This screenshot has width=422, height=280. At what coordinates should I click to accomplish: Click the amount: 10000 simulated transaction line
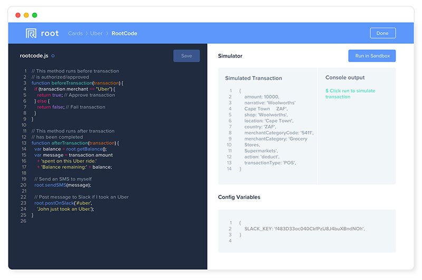(262, 97)
